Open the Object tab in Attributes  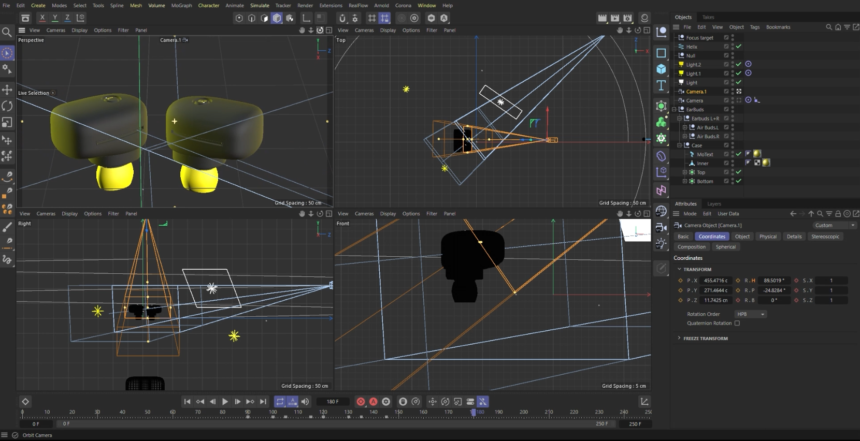tap(742, 237)
